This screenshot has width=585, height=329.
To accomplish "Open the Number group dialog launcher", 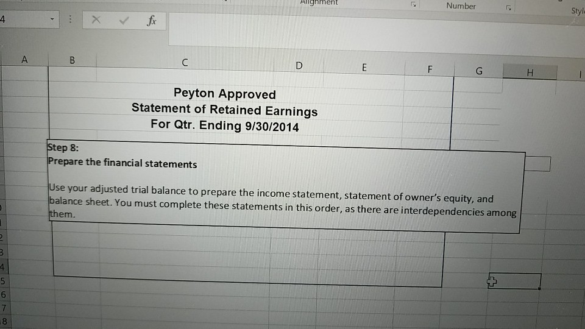I will click(508, 7).
